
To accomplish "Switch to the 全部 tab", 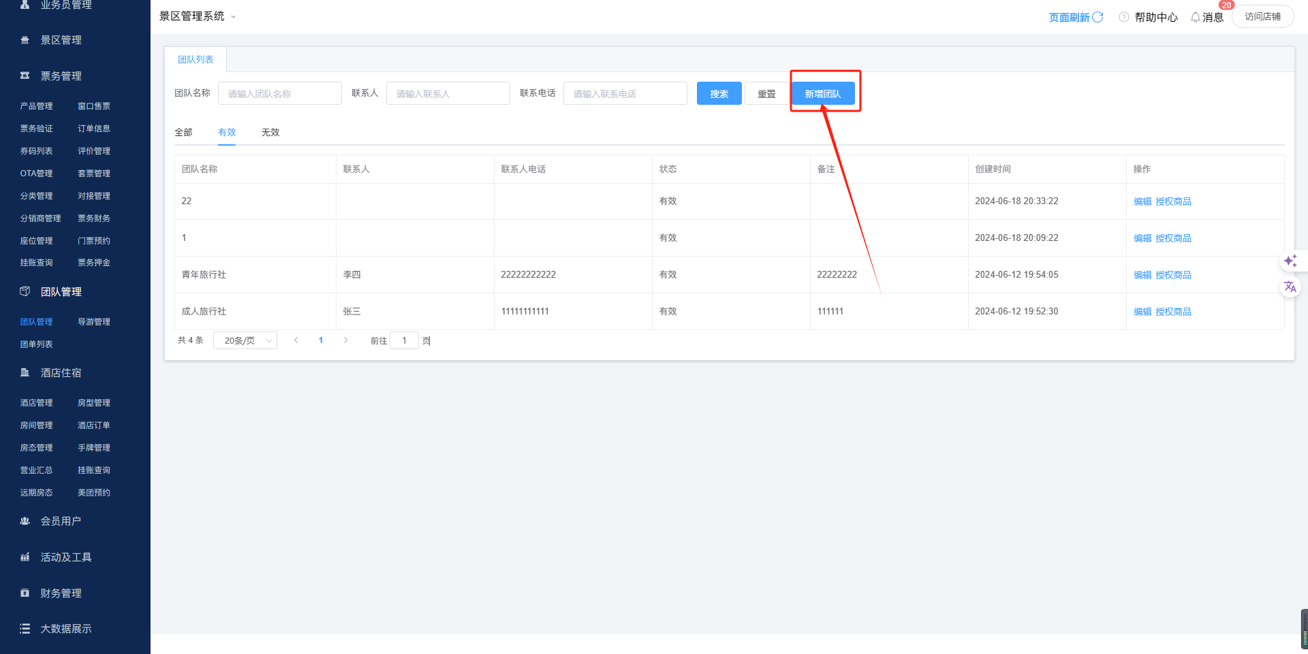I will (183, 132).
